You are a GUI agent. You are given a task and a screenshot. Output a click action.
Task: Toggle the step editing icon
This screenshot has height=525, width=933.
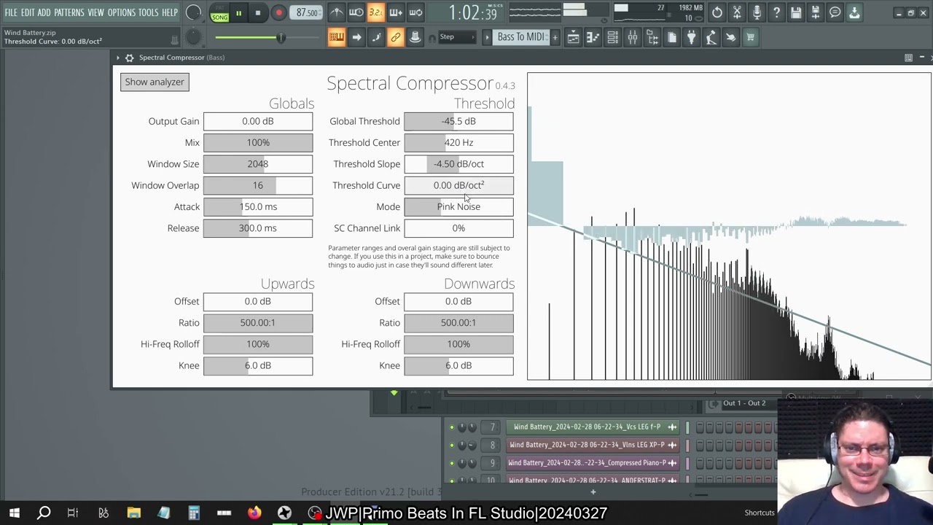click(376, 37)
